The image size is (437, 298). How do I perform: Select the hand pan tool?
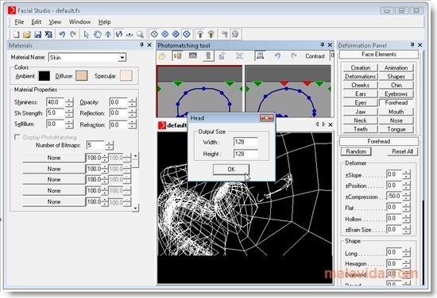[97, 34]
